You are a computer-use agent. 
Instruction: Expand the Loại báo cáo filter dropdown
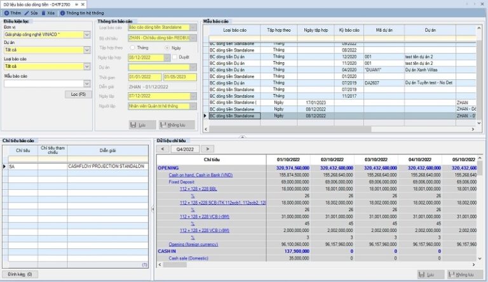tap(87, 66)
